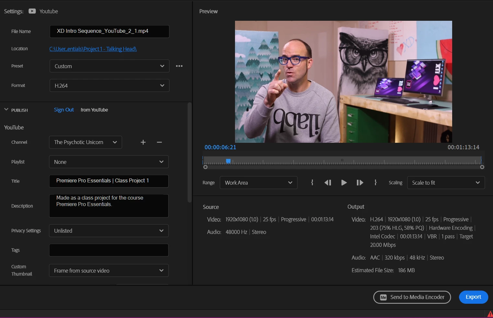This screenshot has height=318, width=493.
Task: Click the YouTube Title input field
Action: pos(109,181)
